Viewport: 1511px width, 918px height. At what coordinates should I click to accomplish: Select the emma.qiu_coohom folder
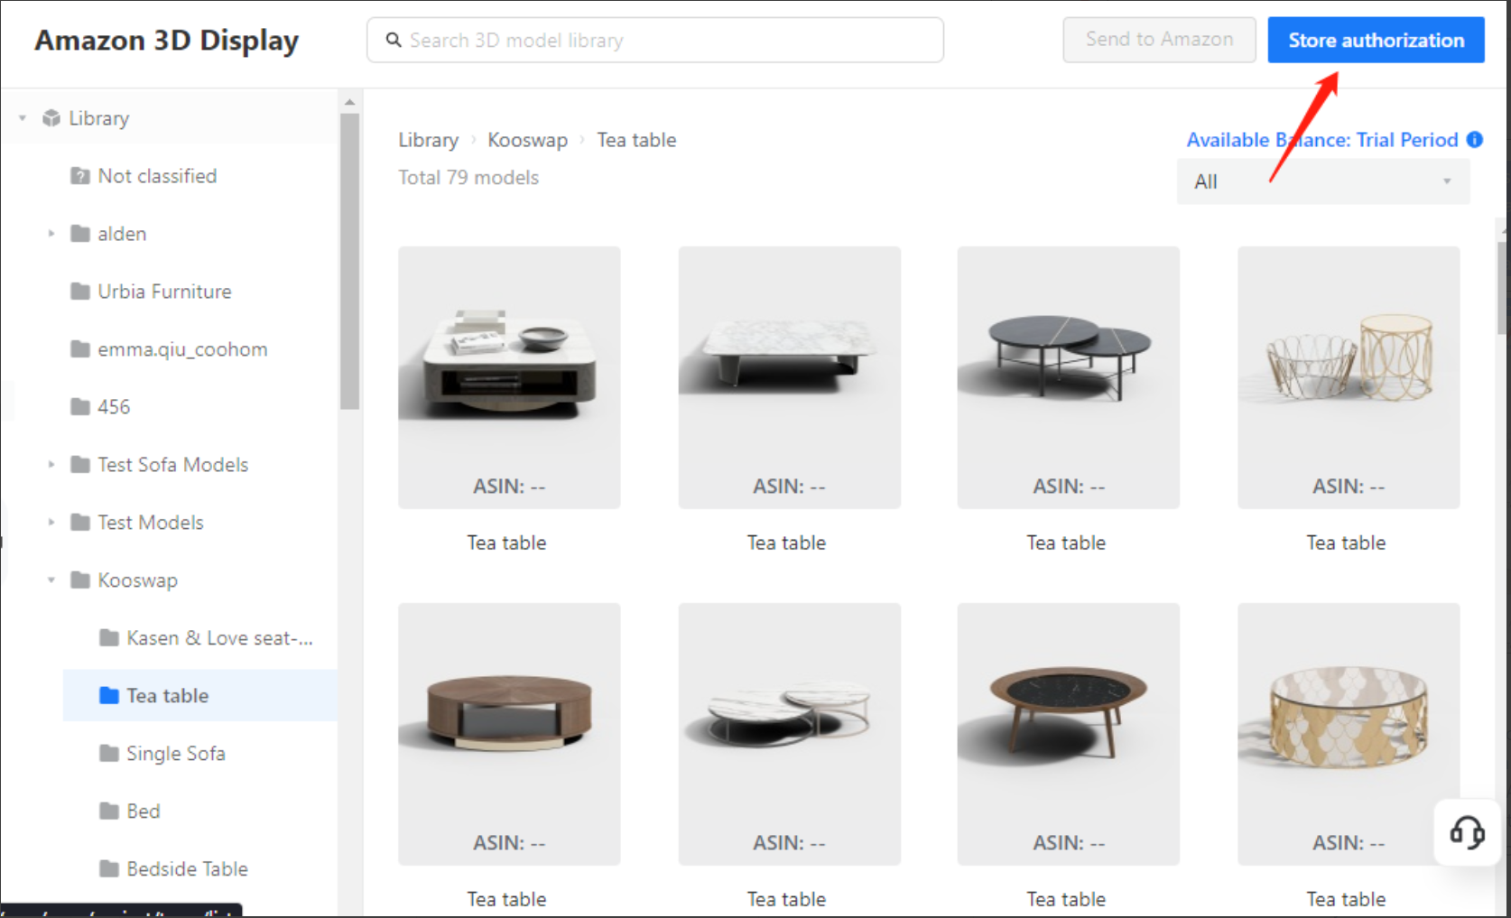181,349
